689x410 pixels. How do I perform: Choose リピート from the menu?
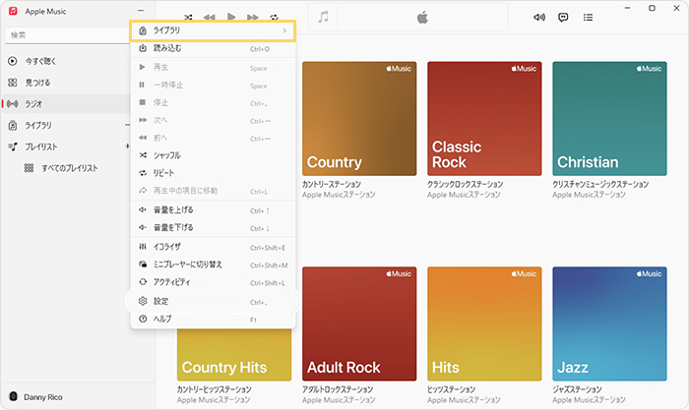[213, 173]
